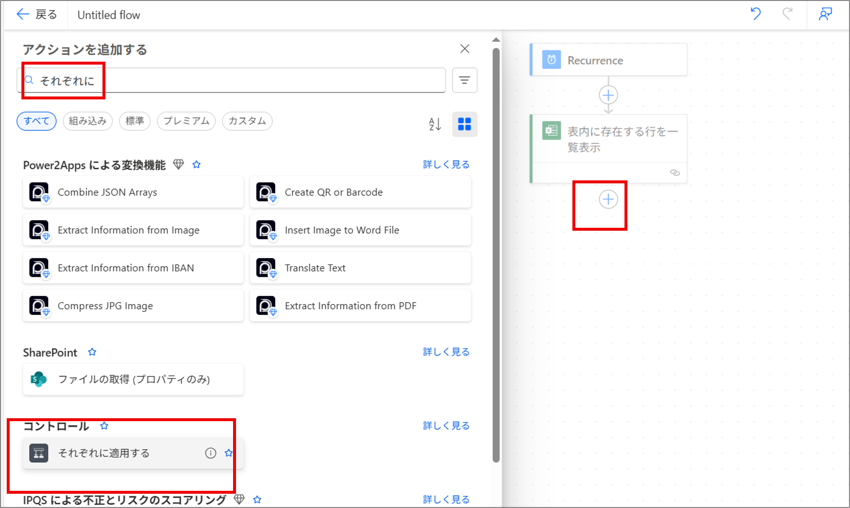Screen dimensions: 850x508
Task: Select the 組み込み filter tab
Action: coord(87,121)
